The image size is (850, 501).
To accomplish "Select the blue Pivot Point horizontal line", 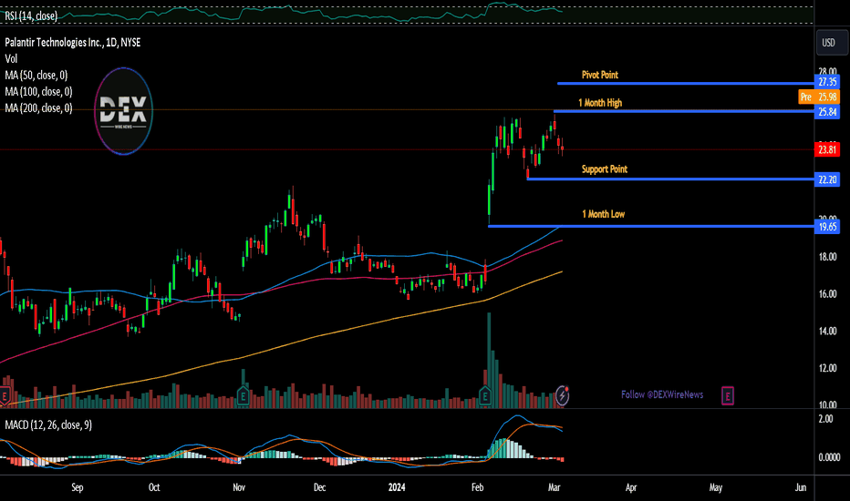I will point(685,84).
